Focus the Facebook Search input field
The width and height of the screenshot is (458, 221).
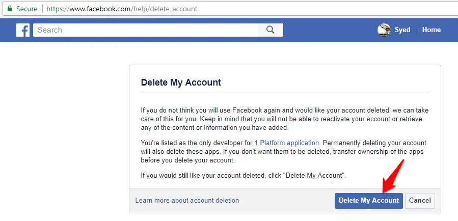(x=146, y=30)
